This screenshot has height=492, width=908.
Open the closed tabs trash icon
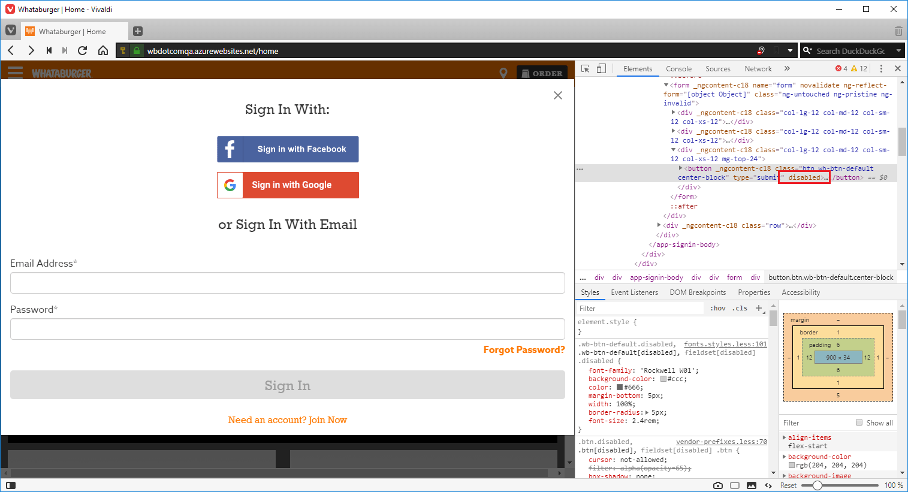(x=898, y=31)
